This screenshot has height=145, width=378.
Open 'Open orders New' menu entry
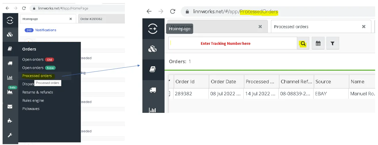[39, 68]
